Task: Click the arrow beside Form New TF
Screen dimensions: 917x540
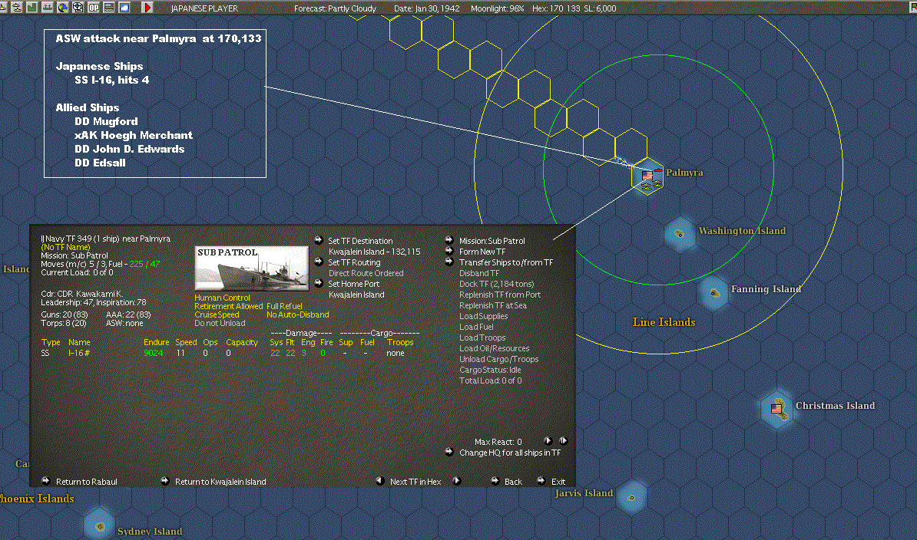Action: tap(449, 251)
